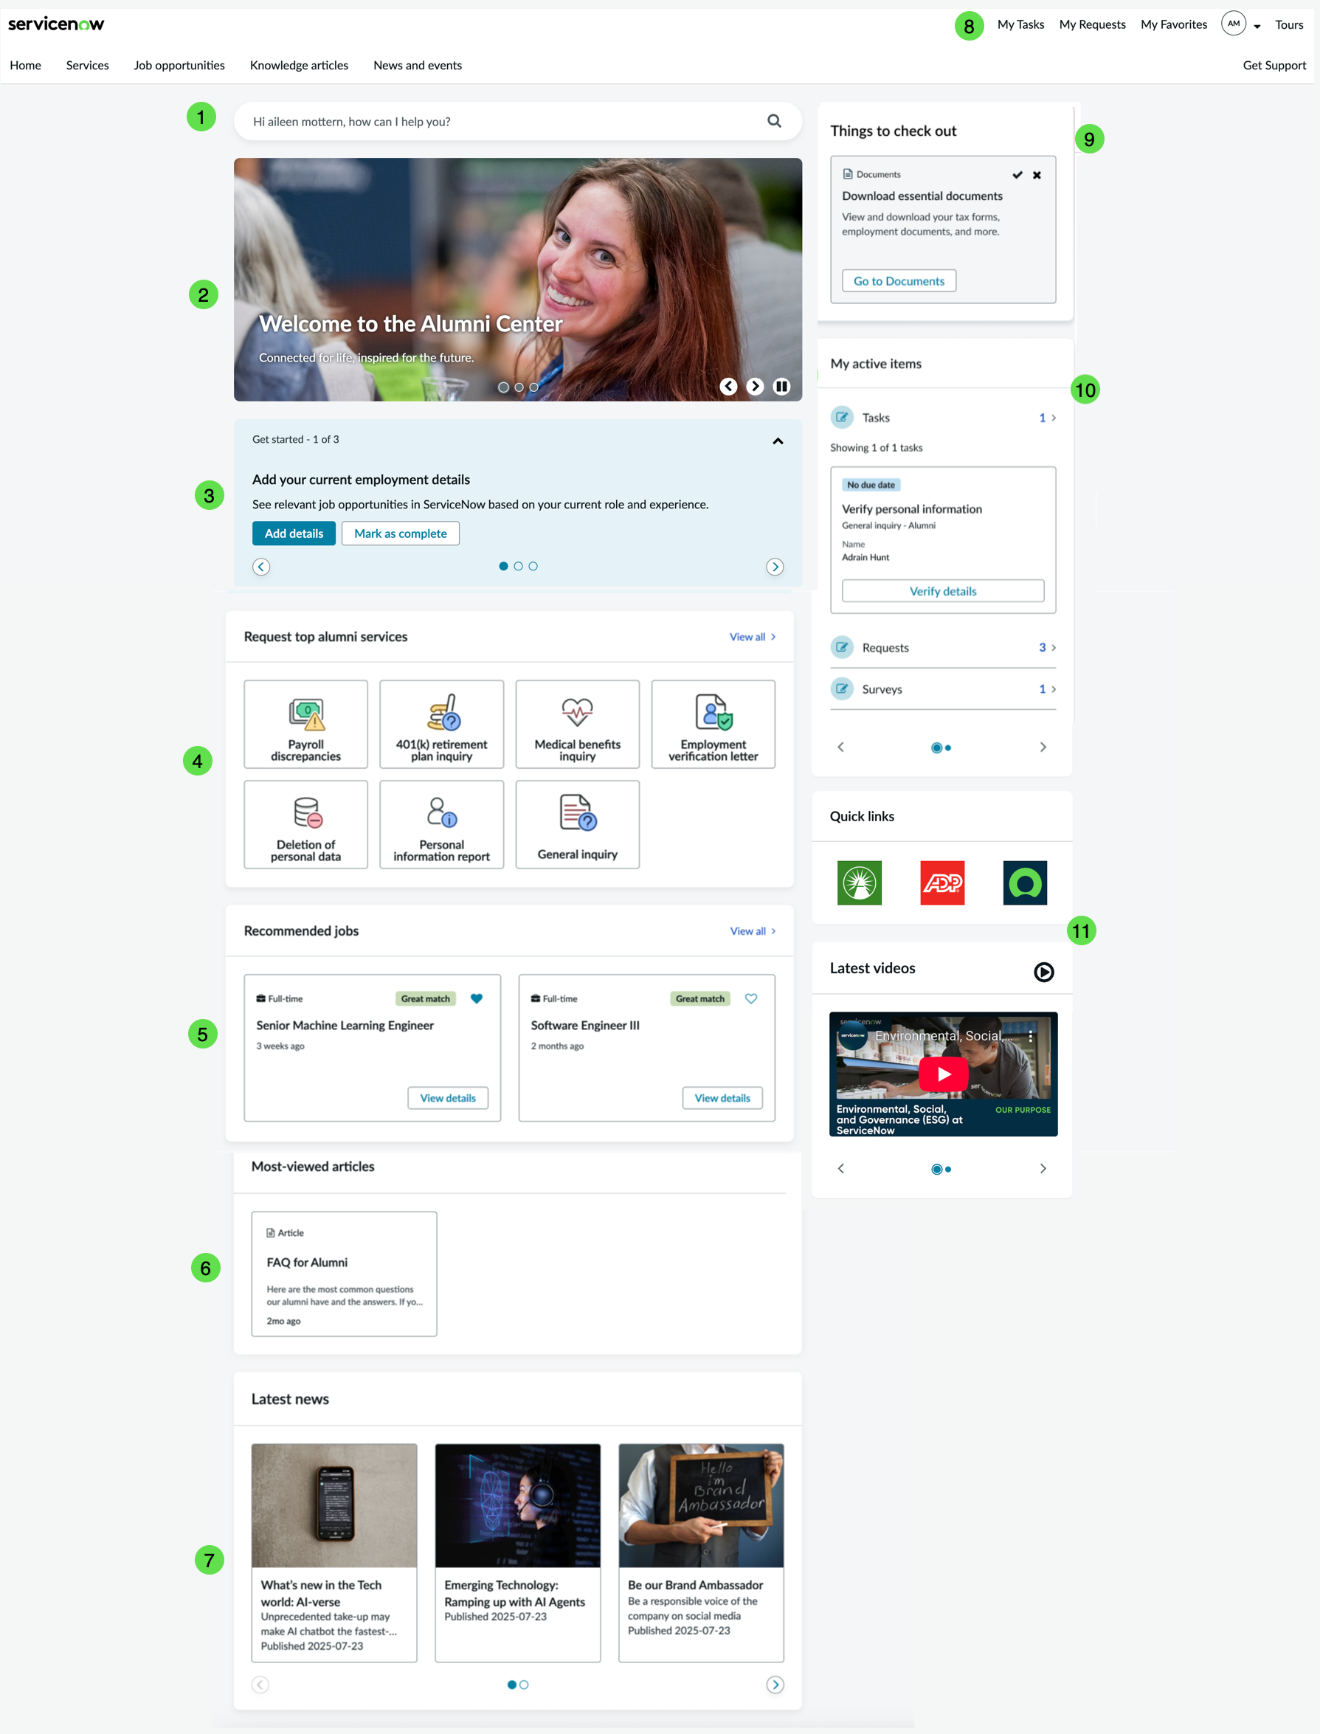This screenshot has height=1734, width=1320.
Task: Collapse the Get started panel
Action: point(778,441)
